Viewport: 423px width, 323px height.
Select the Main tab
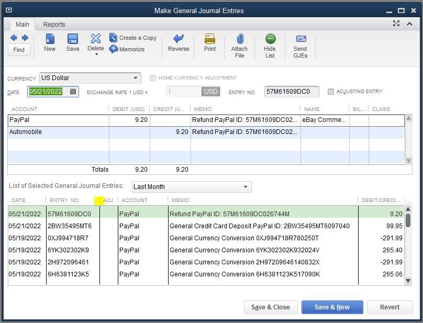click(23, 25)
